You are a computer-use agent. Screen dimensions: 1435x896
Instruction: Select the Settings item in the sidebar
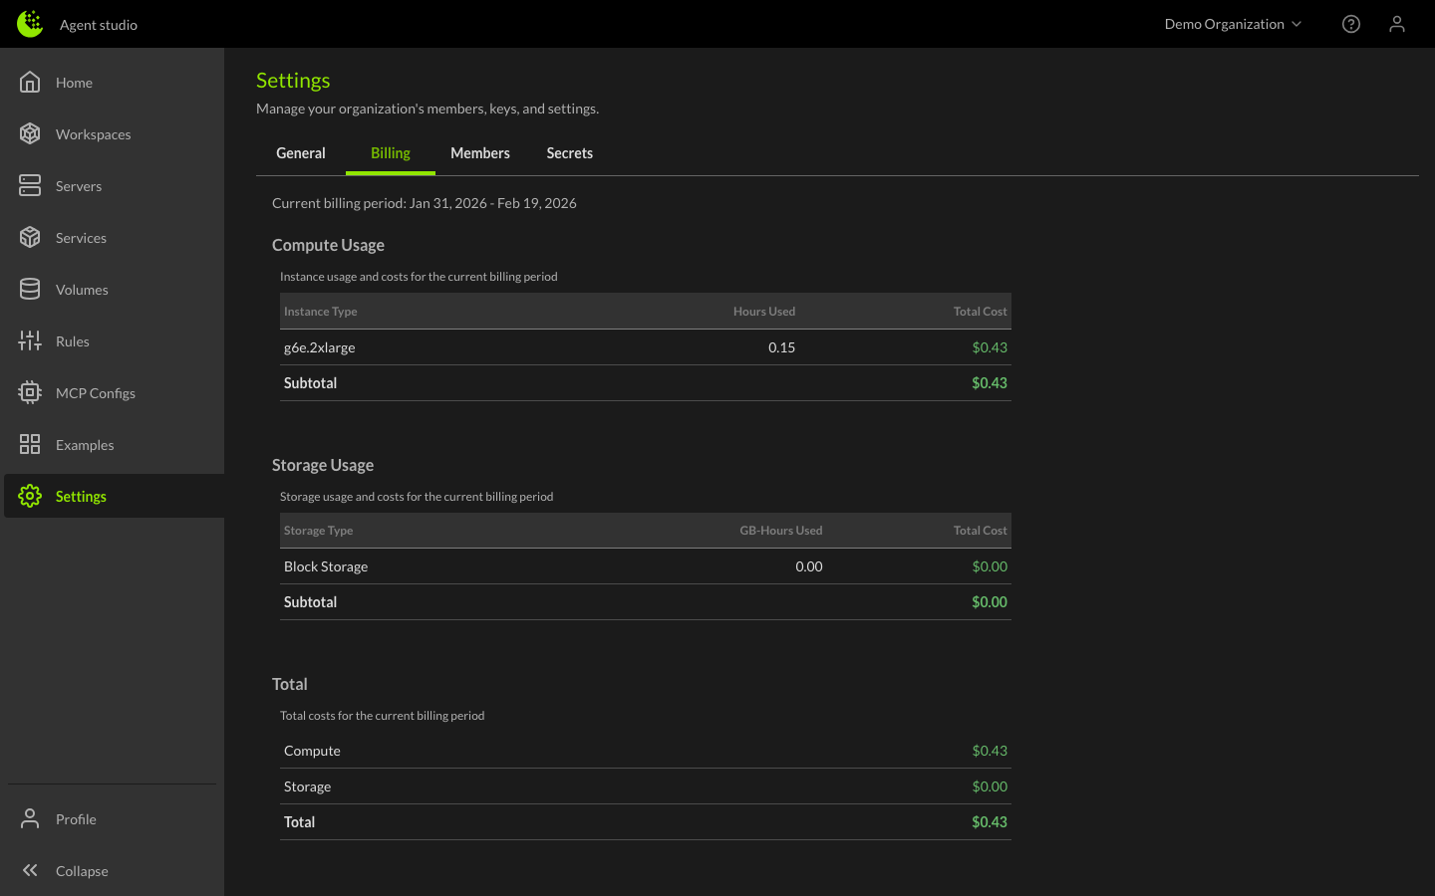tap(81, 495)
